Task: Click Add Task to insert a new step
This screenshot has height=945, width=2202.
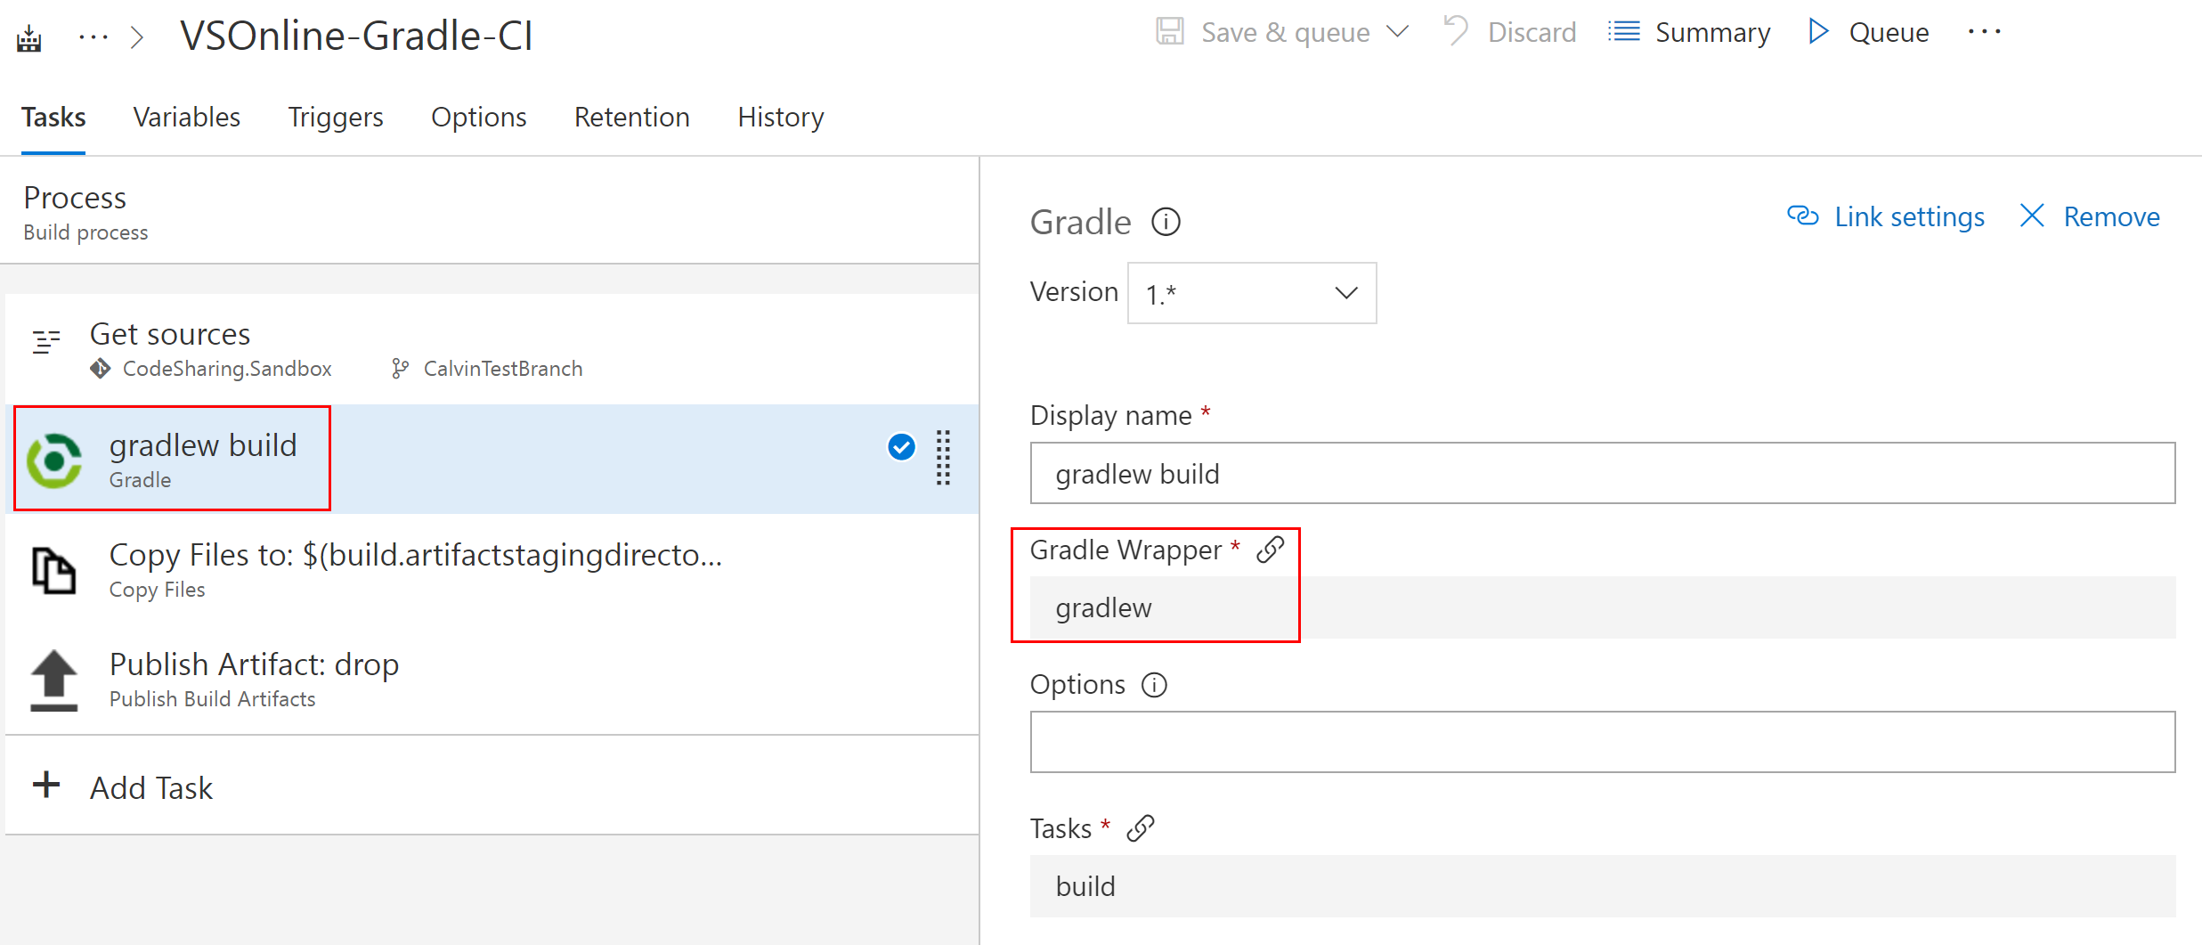Action: tap(150, 786)
